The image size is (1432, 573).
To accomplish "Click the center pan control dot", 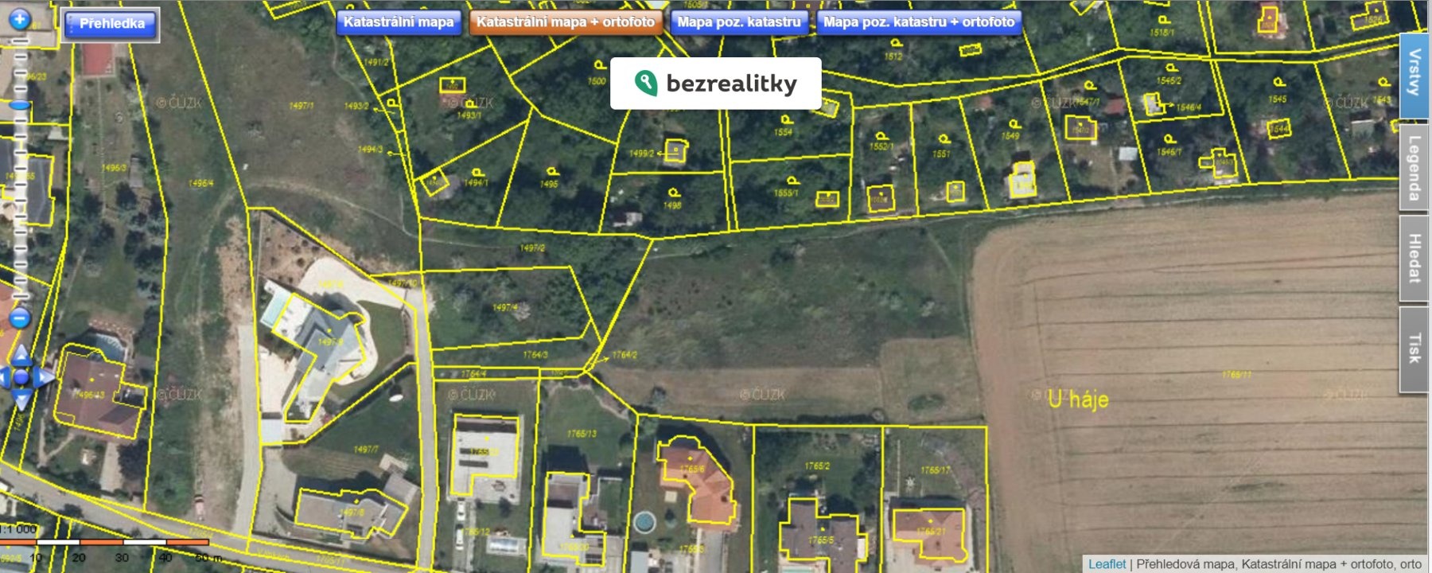I will coord(21,377).
